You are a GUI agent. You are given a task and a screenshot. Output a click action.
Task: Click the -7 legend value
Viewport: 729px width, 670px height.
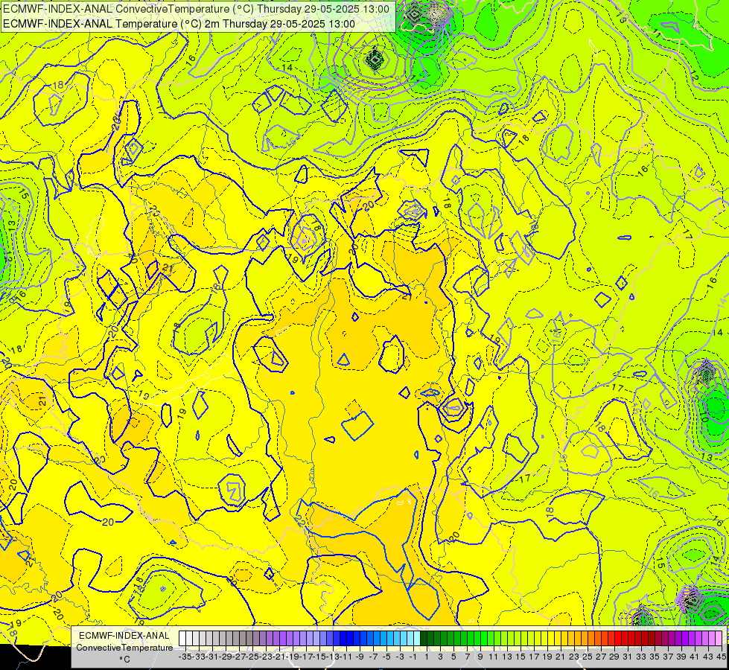(x=373, y=657)
